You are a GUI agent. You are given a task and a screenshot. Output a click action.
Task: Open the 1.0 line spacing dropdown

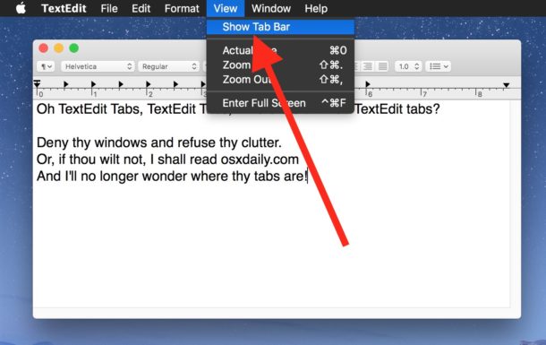tap(408, 66)
